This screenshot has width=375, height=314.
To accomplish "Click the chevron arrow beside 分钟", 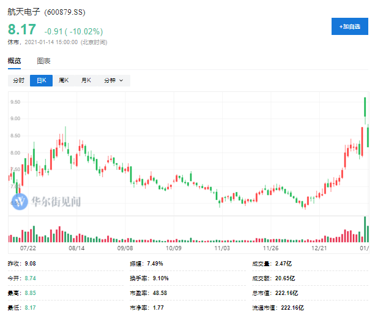I will [x=121, y=80].
